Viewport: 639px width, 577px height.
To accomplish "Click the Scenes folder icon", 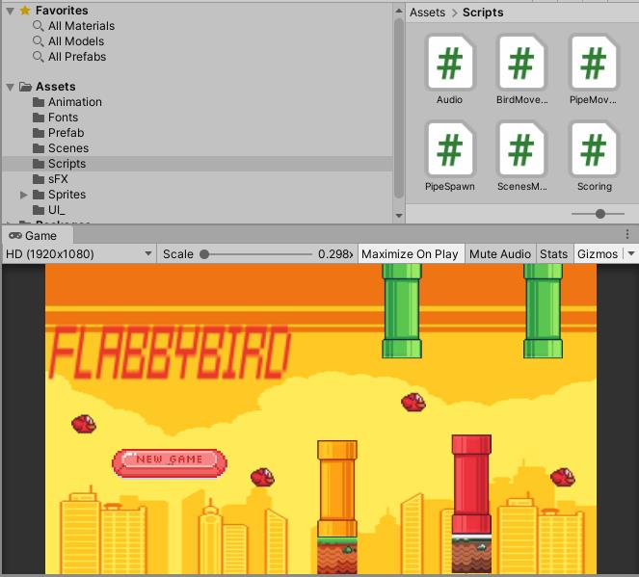I will click(39, 148).
